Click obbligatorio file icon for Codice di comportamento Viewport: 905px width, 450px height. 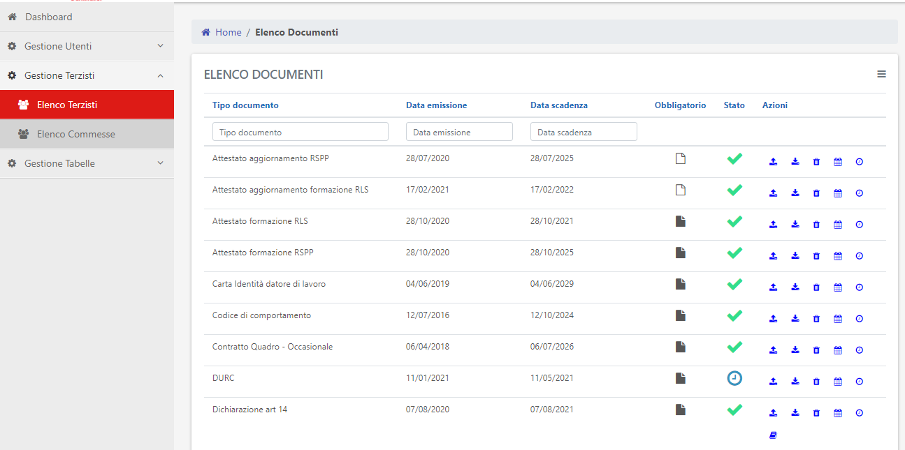(680, 315)
